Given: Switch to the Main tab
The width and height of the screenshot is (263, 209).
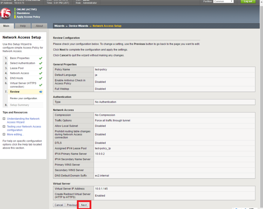Looking at the screenshot, I should [6, 26].
